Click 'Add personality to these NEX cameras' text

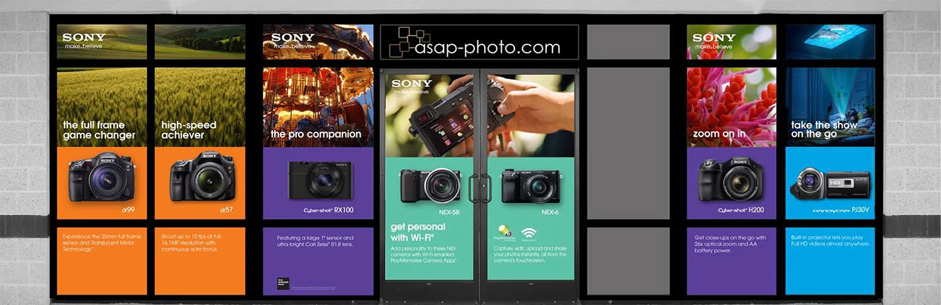click(424, 254)
